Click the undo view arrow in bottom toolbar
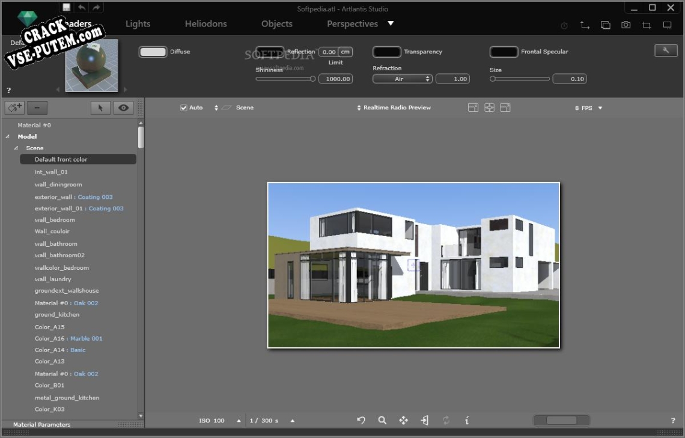Viewport: 685px width, 438px height. click(361, 421)
